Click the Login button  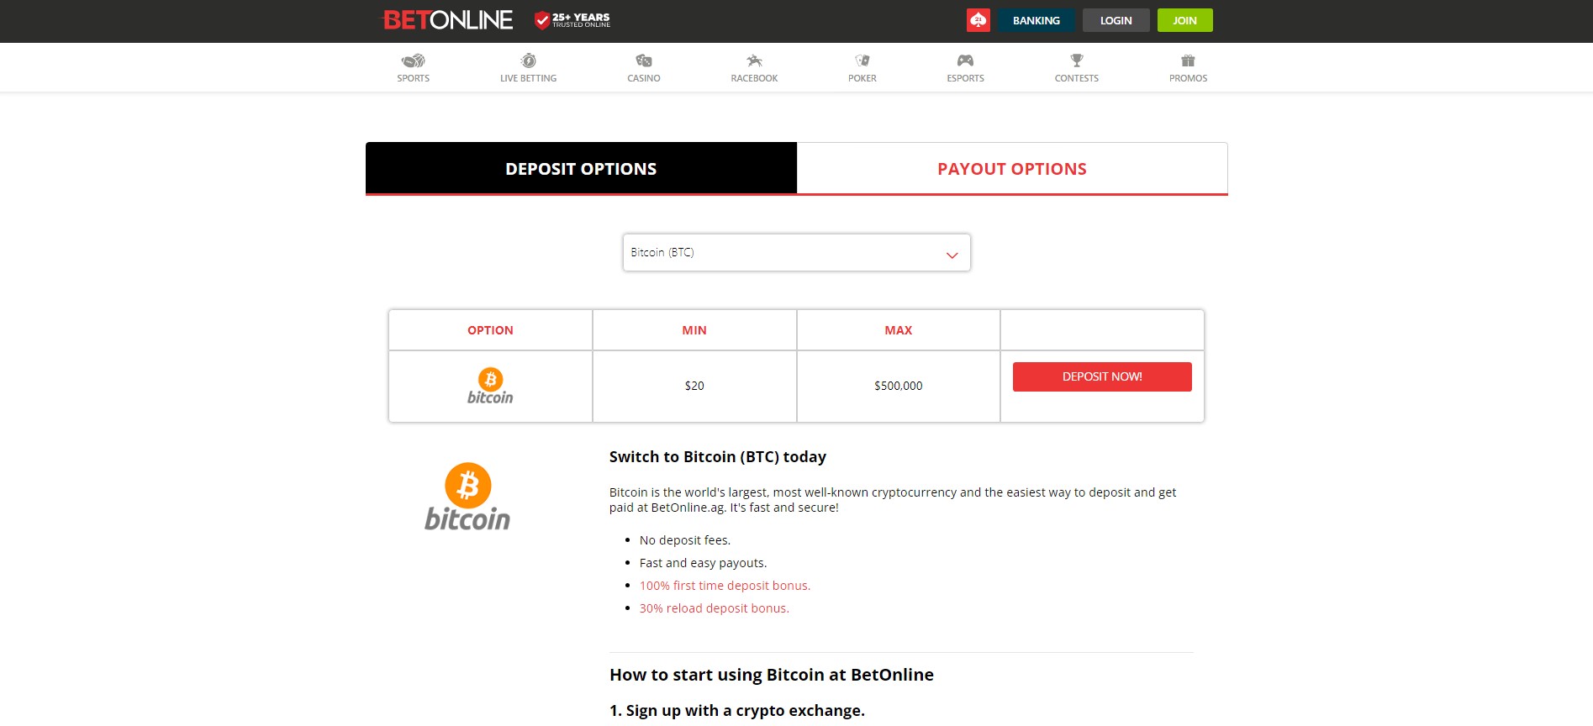tap(1116, 20)
